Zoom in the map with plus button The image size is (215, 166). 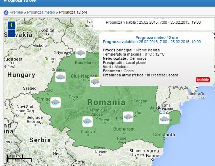coord(11,25)
